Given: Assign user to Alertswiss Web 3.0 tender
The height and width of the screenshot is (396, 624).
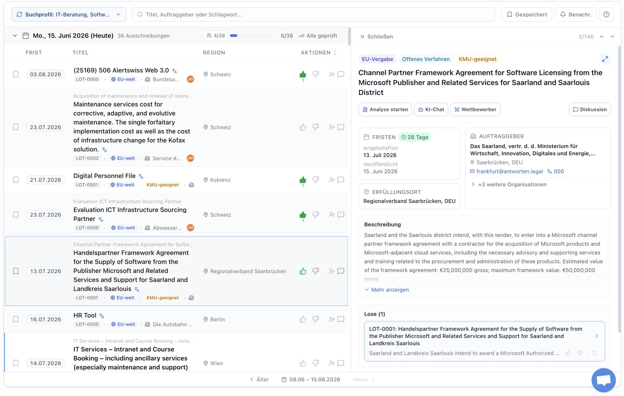Looking at the screenshot, I should click(x=331, y=74).
